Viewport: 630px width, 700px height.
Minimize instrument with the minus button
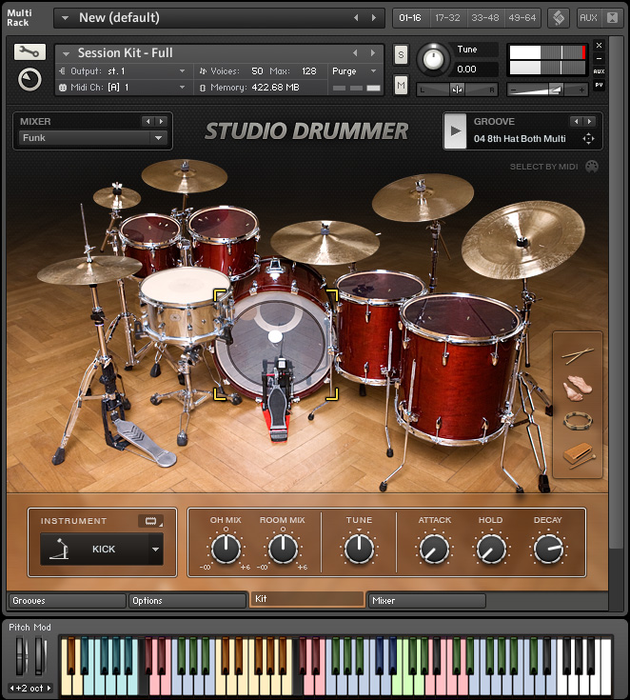point(599,58)
